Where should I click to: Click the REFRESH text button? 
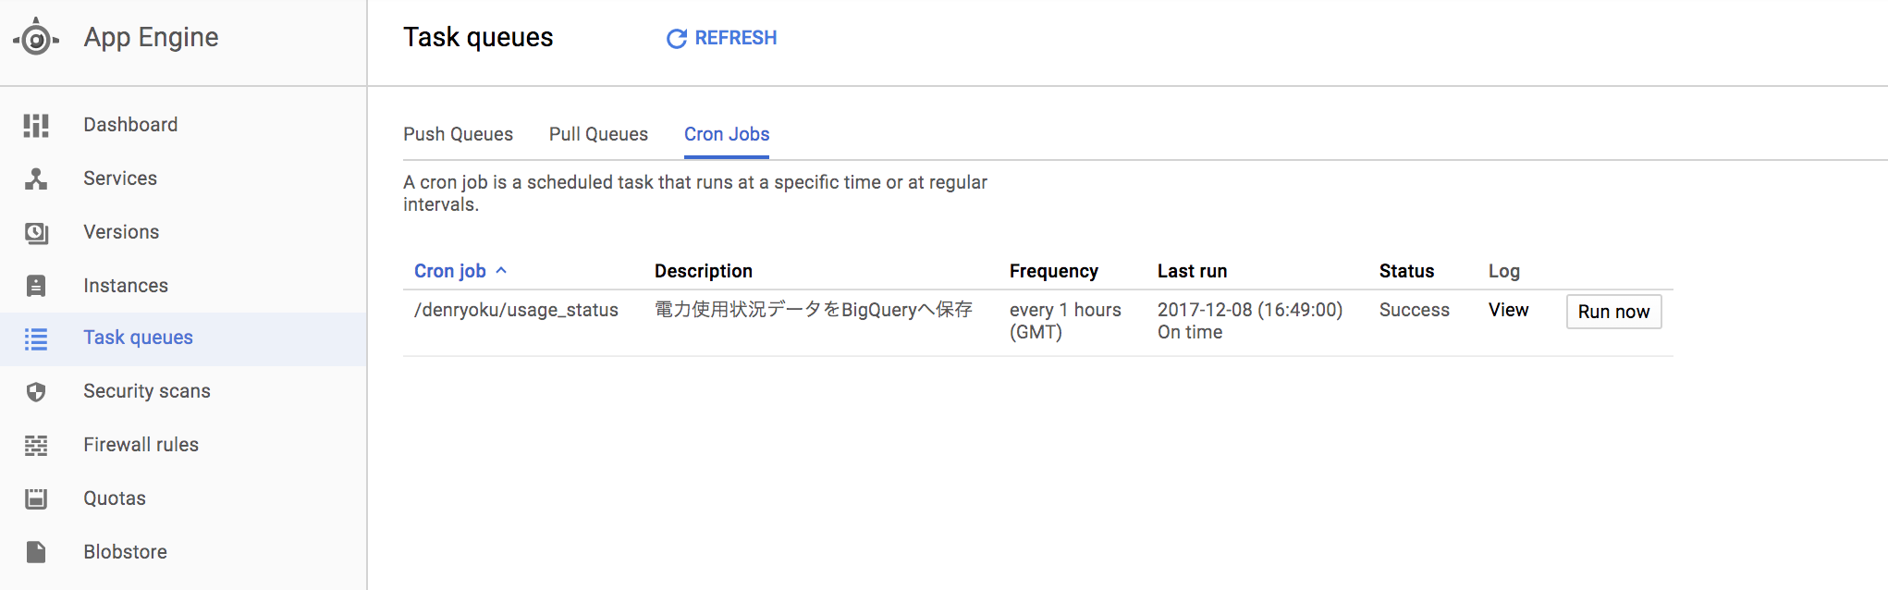pyautogui.click(x=735, y=38)
